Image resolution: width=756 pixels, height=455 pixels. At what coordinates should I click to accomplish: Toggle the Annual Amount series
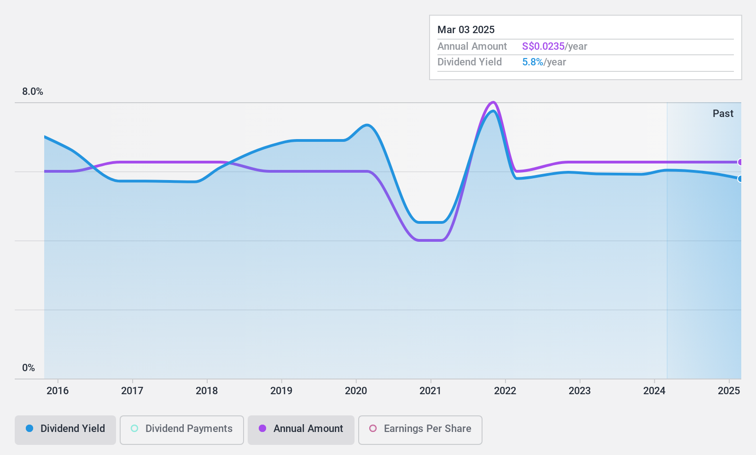click(301, 430)
